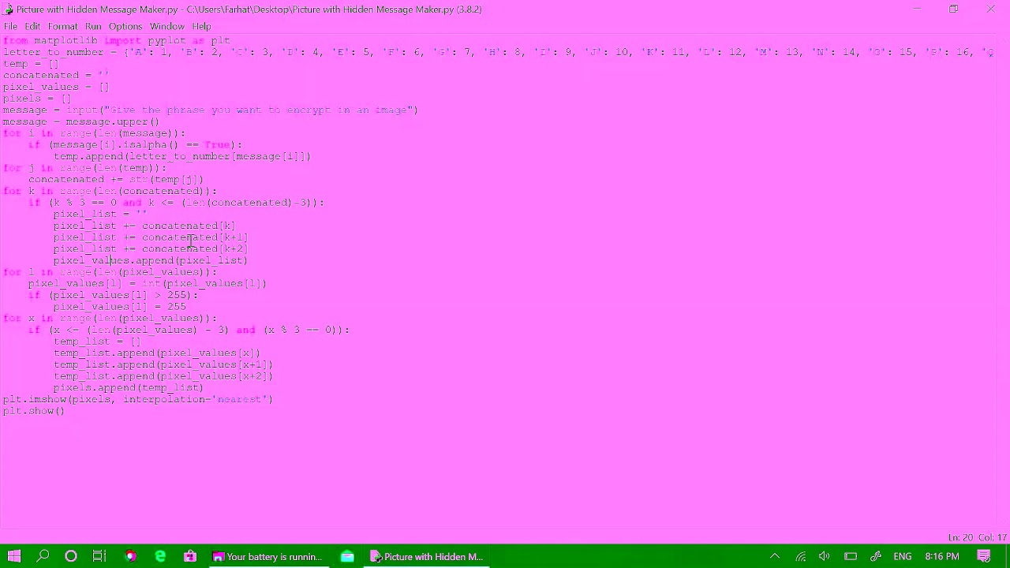
Task: Click line 'pixel_values[l] = 255'
Action: coord(120,306)
